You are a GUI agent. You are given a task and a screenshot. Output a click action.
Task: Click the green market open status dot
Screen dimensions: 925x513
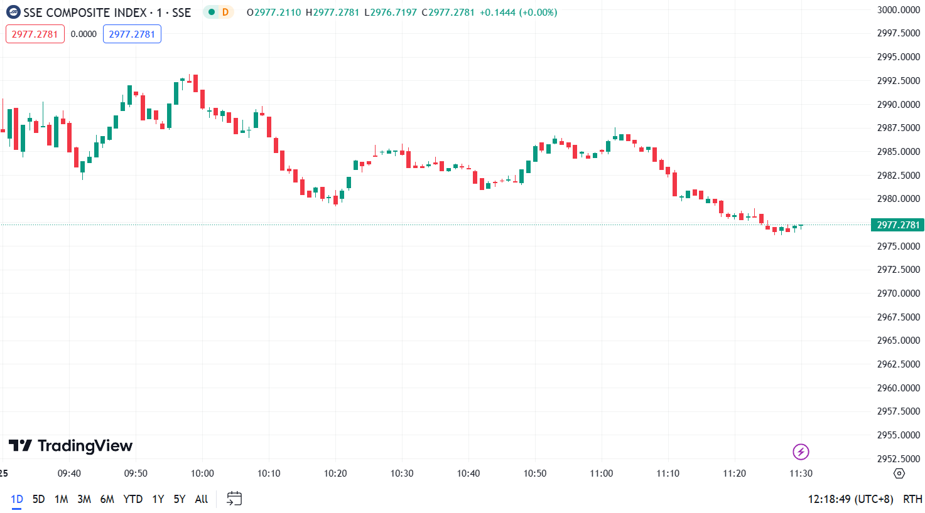pyautogui.click(x=212, y=13)
